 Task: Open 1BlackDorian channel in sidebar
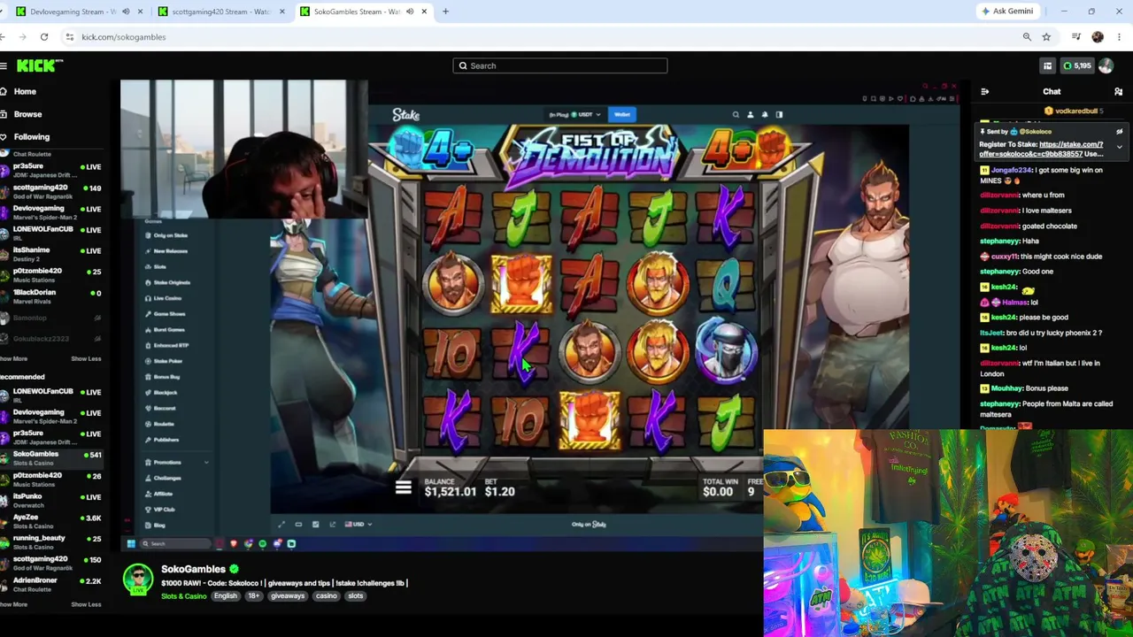point(50,296)
